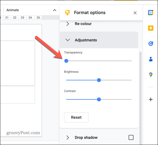The width and height of the screenshot is (158, 145).
Task: Click the Format options paint roller icon
Action: click(x=67, y=12)
